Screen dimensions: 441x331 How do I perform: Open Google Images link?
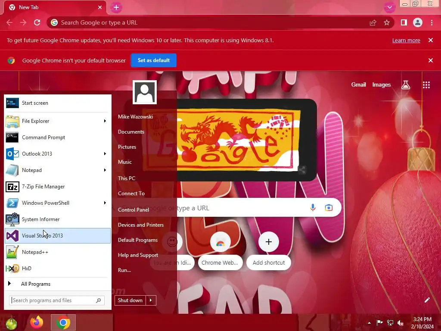382,85
